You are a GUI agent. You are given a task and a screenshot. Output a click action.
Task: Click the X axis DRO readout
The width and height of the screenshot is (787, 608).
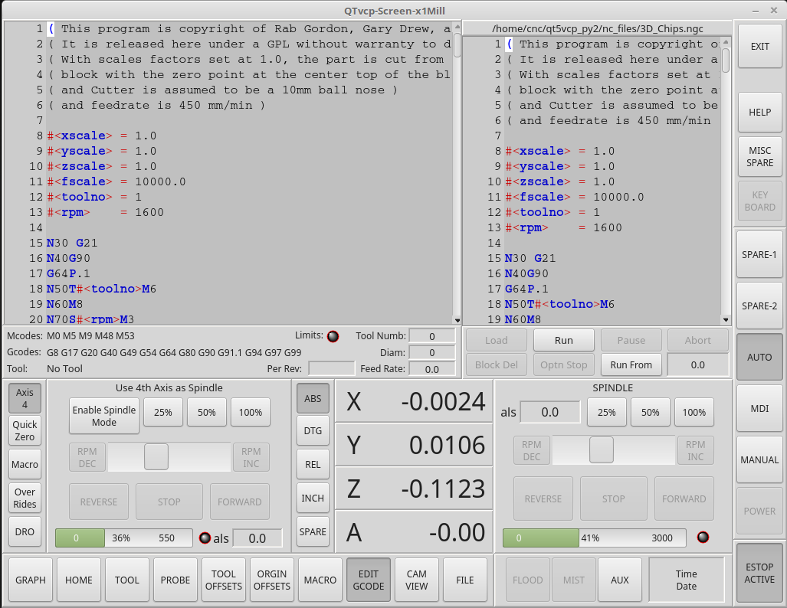coord(414,401)
